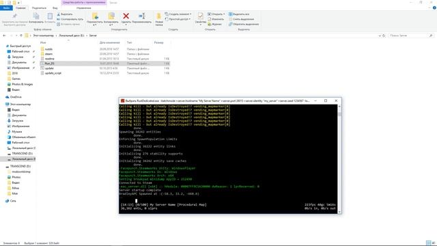437x246 pixels.
Task: Click the search magnifier icon
Action: pyautogui.click(x=431, y=36)
